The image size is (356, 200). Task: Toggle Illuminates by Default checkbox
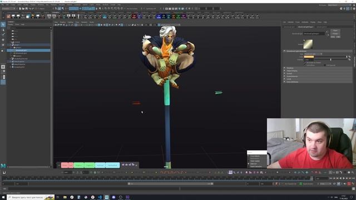coord(305,63)
